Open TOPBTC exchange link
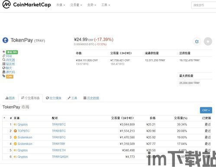Screen dimensions: 216x167 23,131
